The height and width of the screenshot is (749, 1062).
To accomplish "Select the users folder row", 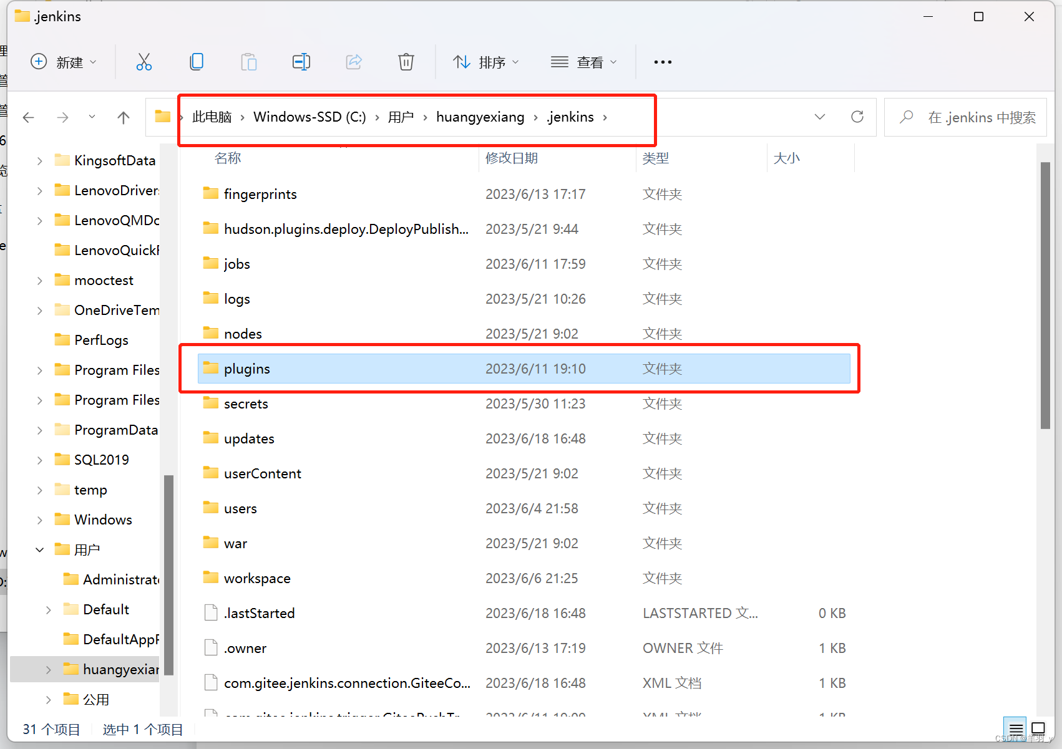I will 524,508.
